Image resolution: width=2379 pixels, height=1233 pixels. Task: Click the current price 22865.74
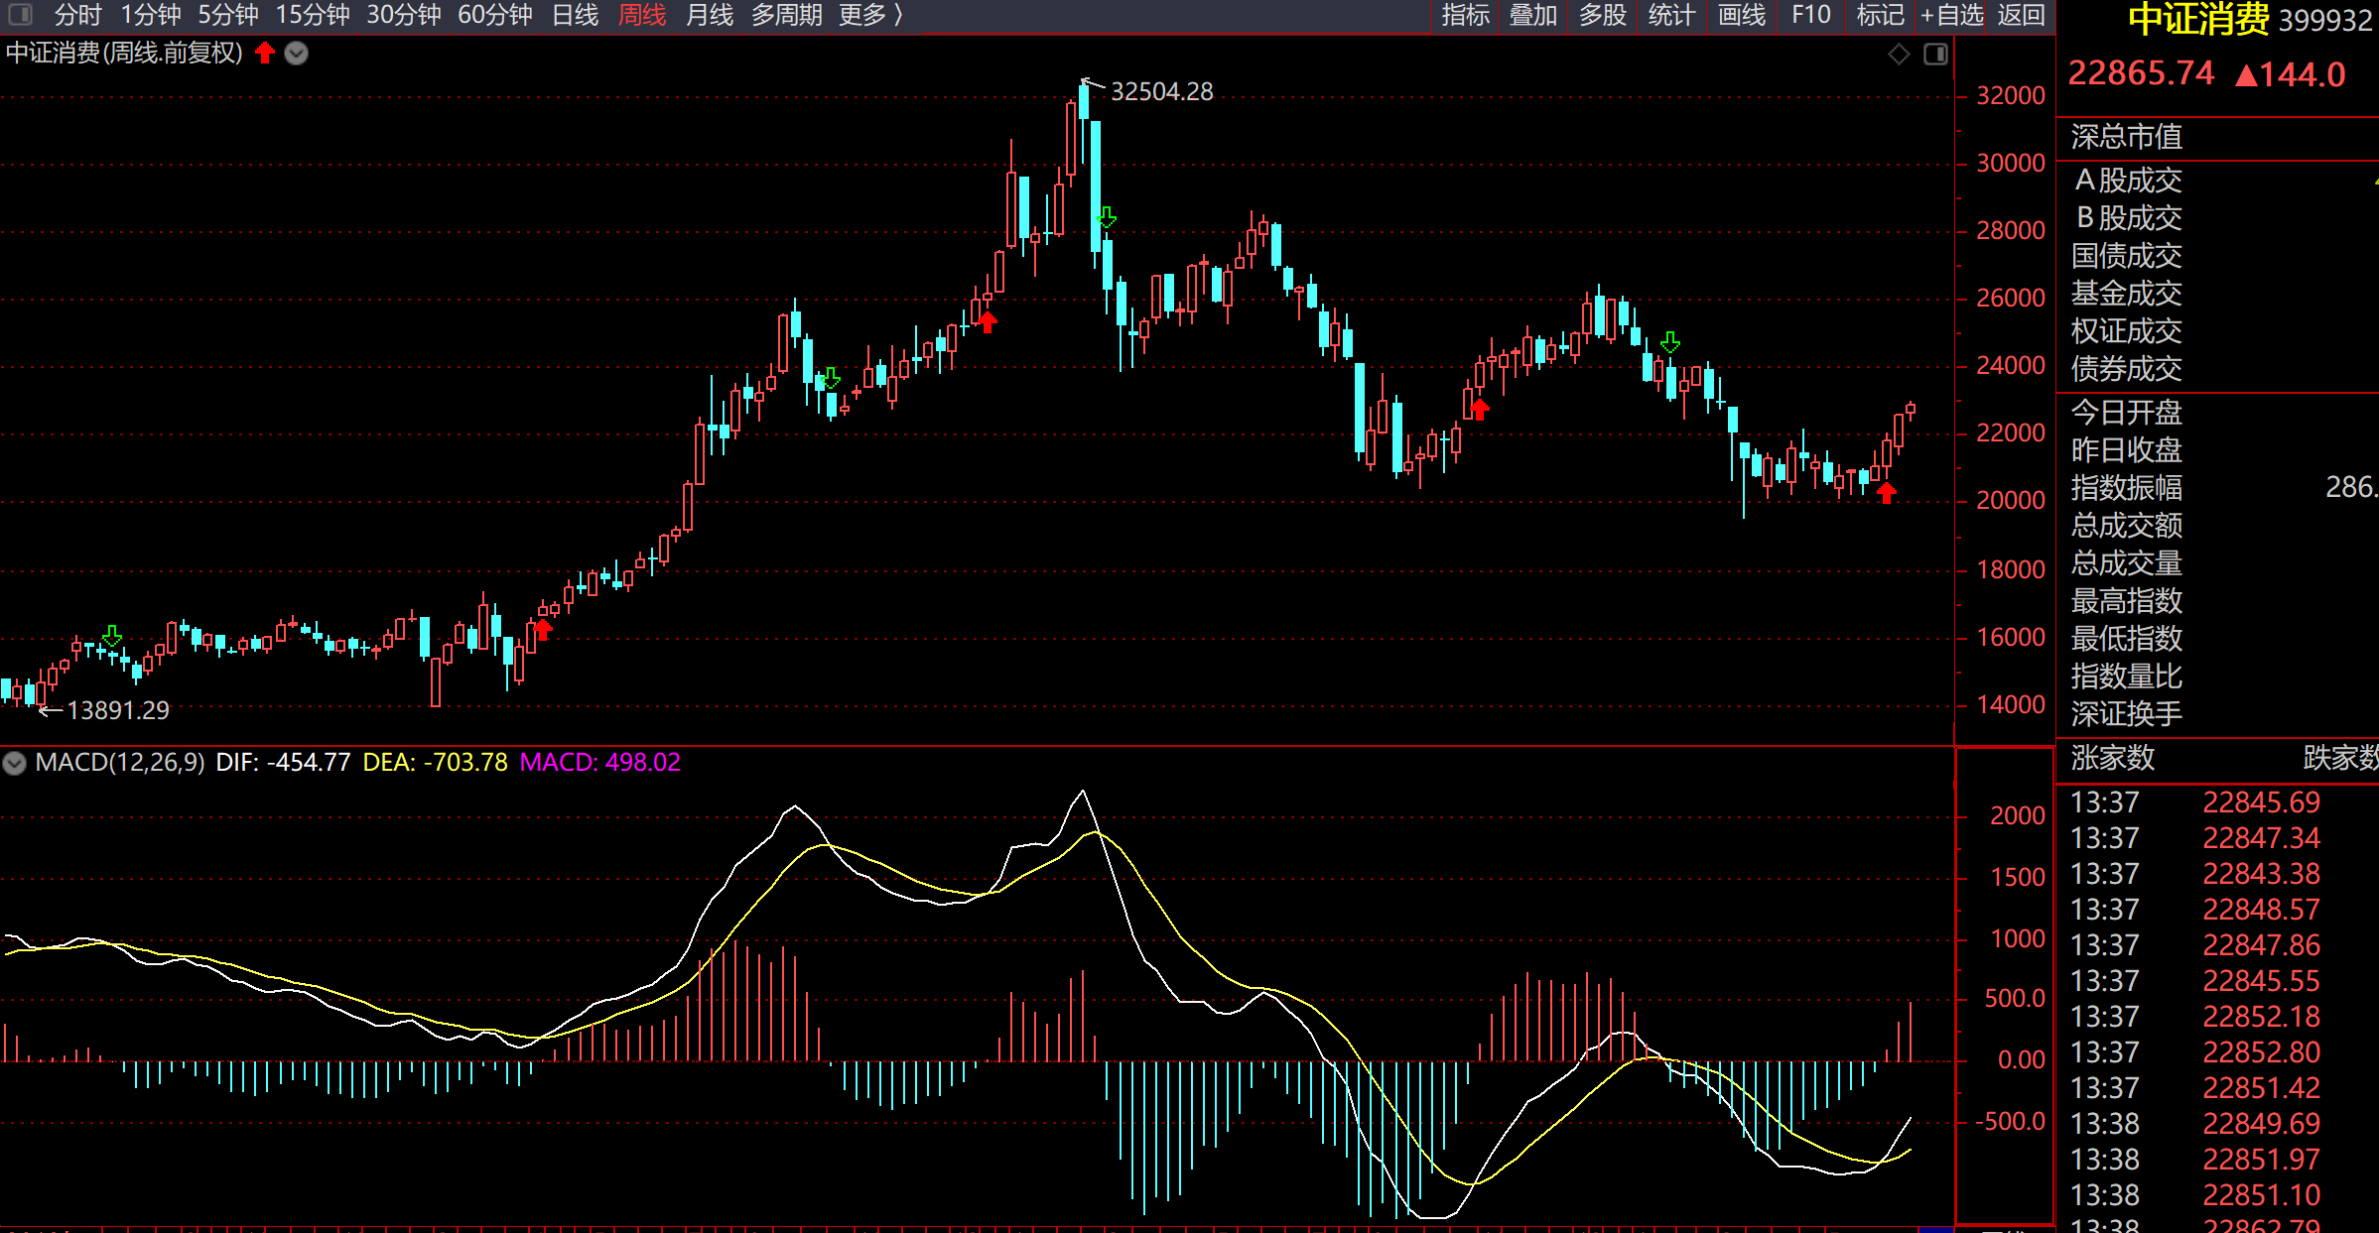pyautogui.click(x=2140, y=73)
